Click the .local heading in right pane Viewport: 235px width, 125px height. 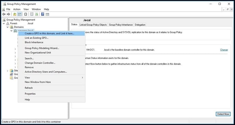click(87, 20)
